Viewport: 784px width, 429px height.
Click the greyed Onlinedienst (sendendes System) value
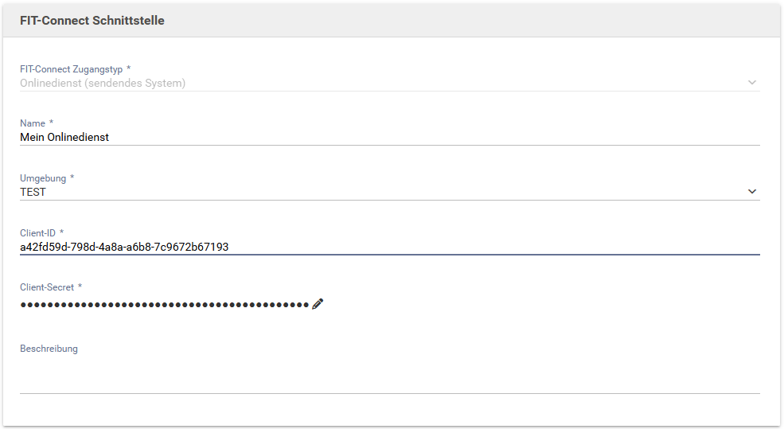click(103, 83)
